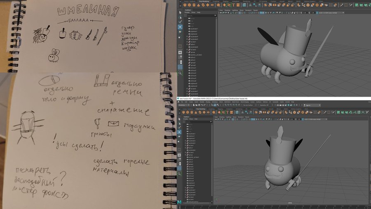Viewport: 371px width, 209px height.
Task: Create a polygon cube from lower Maya shelf
Action: (188, 112)
